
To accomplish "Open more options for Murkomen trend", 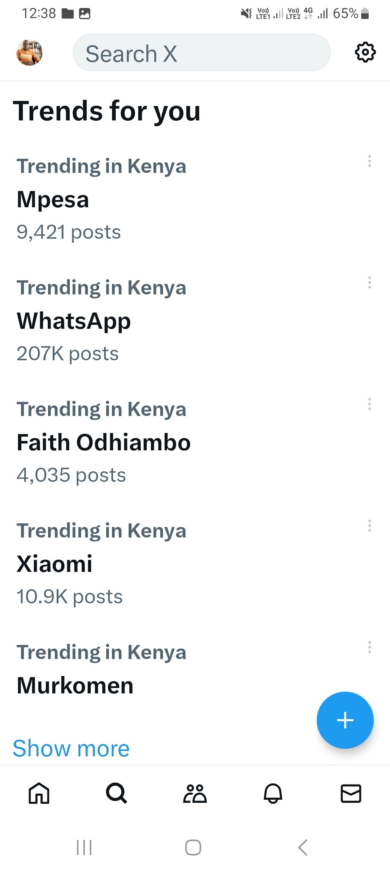I will [x=369, y=647].
